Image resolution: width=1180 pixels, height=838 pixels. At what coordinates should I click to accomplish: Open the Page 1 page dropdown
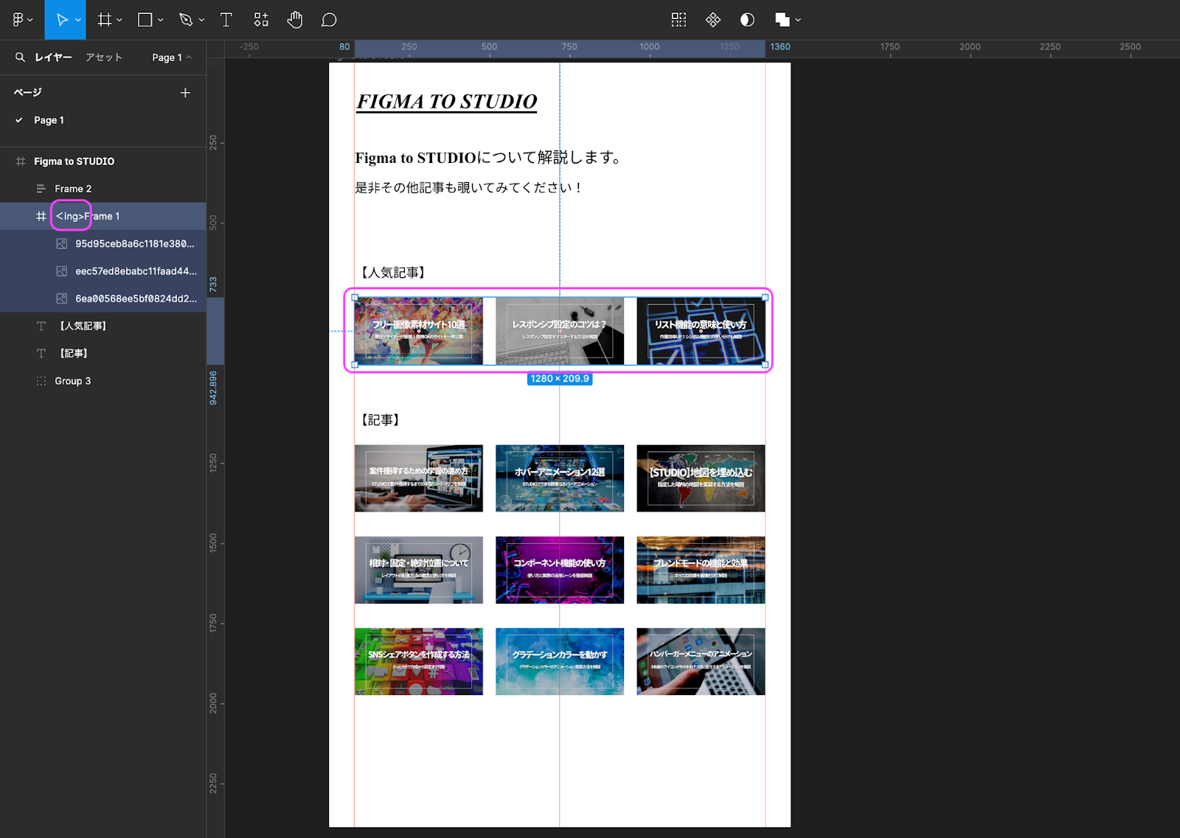pos(172,57)
